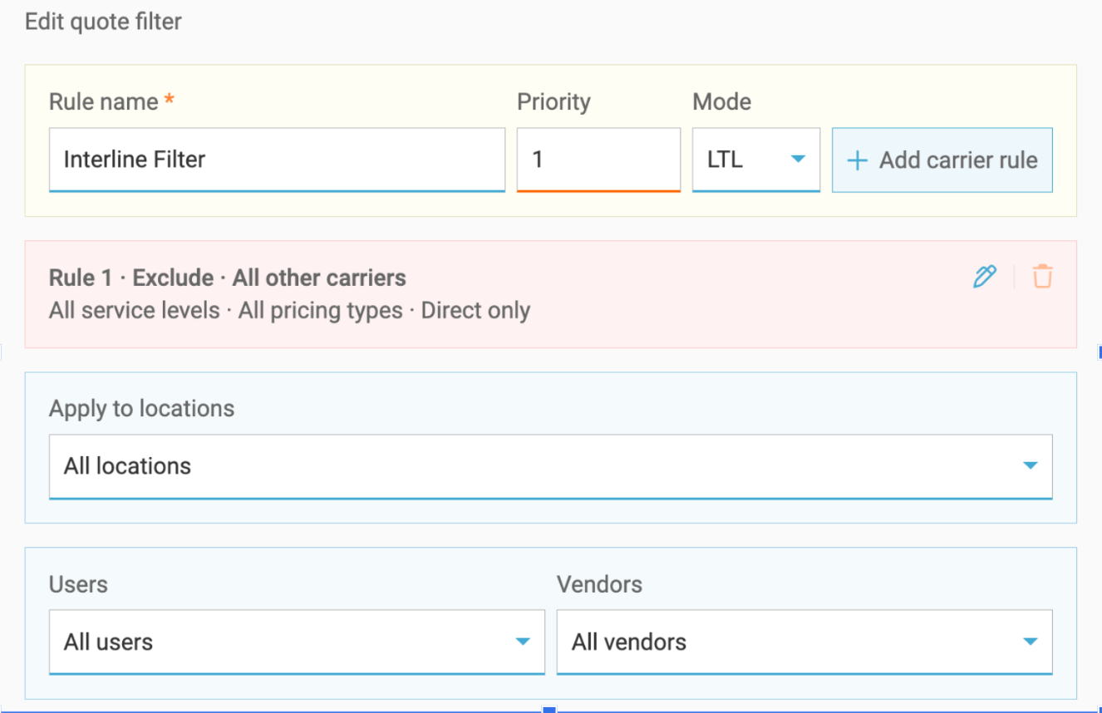Click the Vendors label
Image resolution: width=1102 pixels, height=713 pixels.
[x=599, y=584]
